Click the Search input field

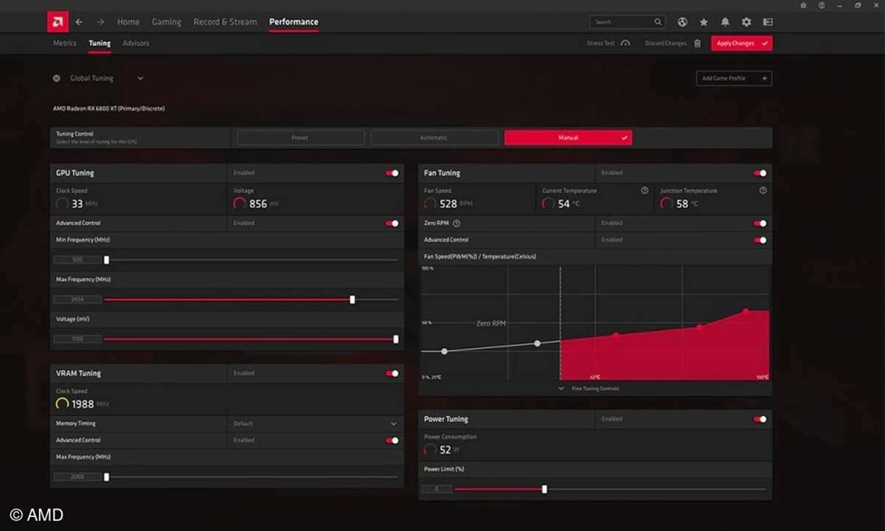(628, 22)
